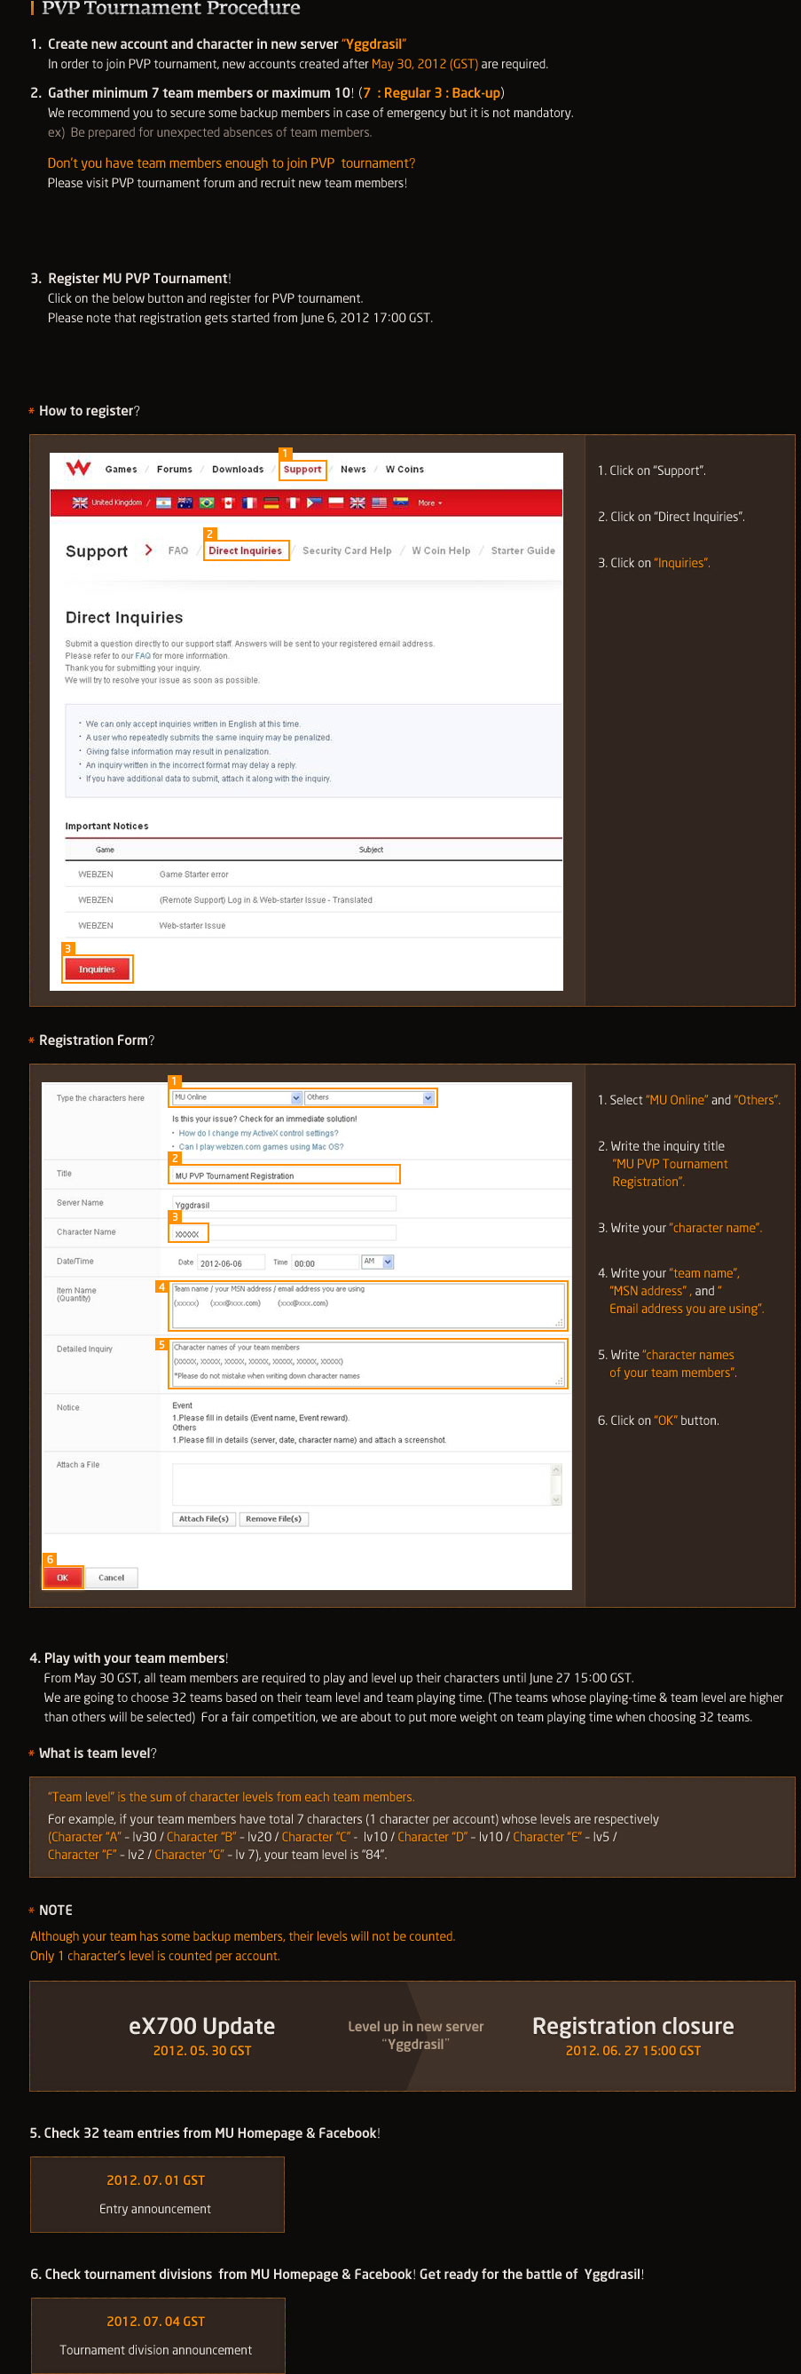Click the team members recruitment question text
This screenshot has width=801, height=2374.
(x=232, y=163)
